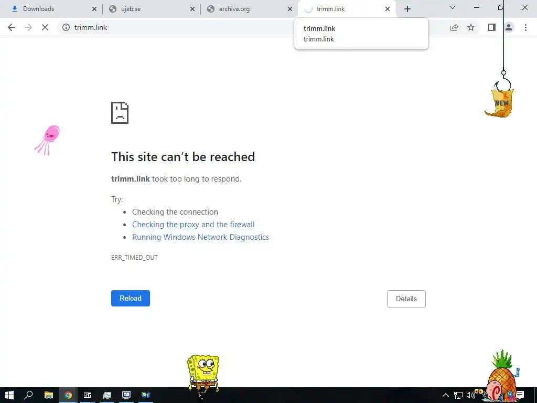Open the profile avatar menu
Image resolution: width=537 pixels, height=403 pixels.
click(x=509, y=27)
